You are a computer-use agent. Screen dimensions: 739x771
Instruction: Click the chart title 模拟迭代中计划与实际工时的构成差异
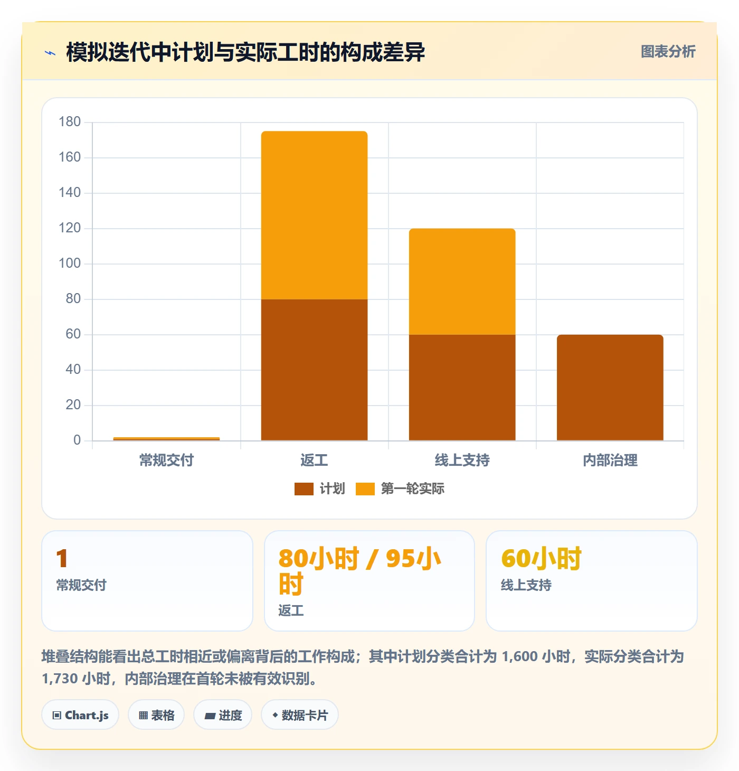pos(245,52)
